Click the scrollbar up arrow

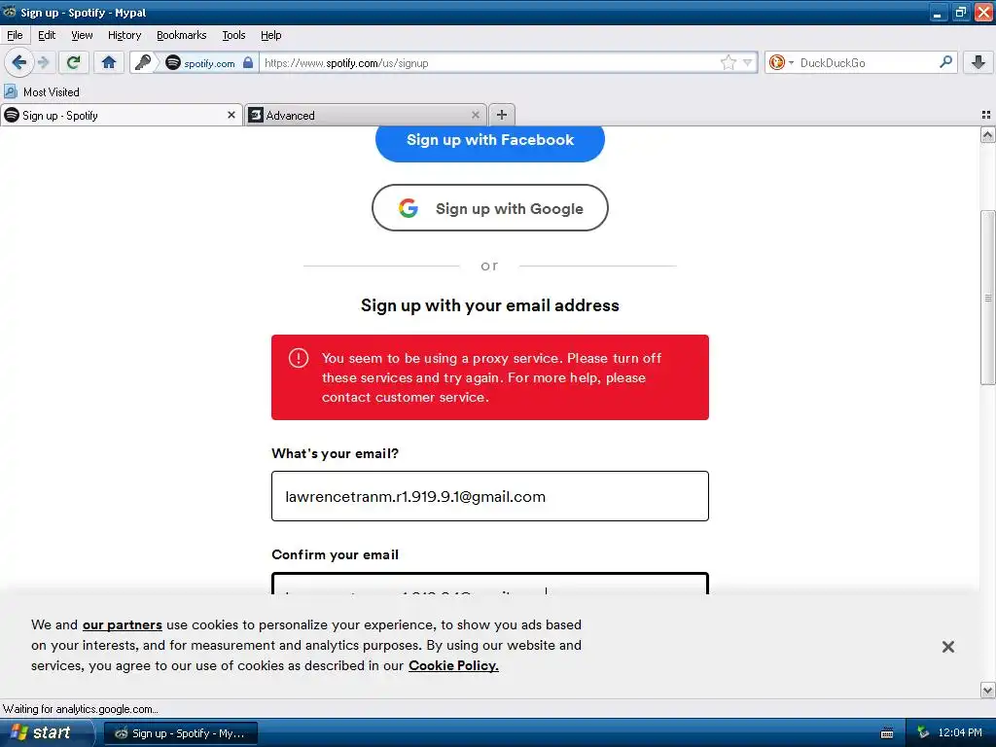coord(988,134)
